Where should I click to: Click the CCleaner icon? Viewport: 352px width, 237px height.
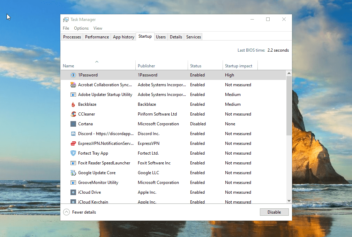[x=73, y=114]
